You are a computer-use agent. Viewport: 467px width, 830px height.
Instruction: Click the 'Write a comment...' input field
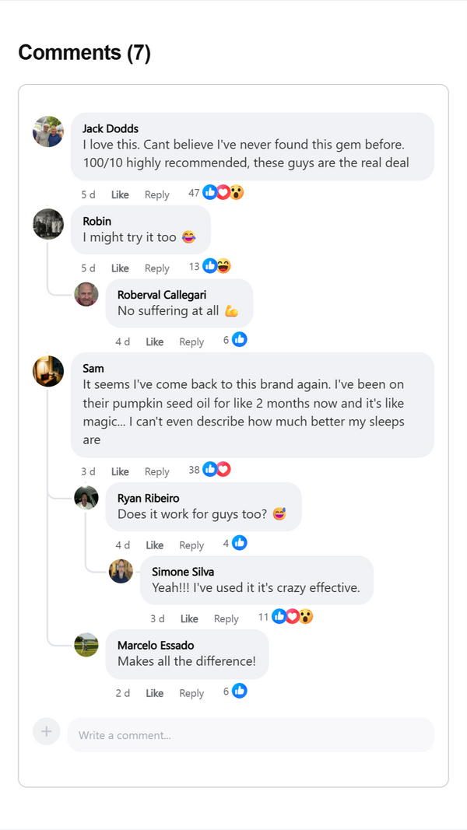[251, 735]
